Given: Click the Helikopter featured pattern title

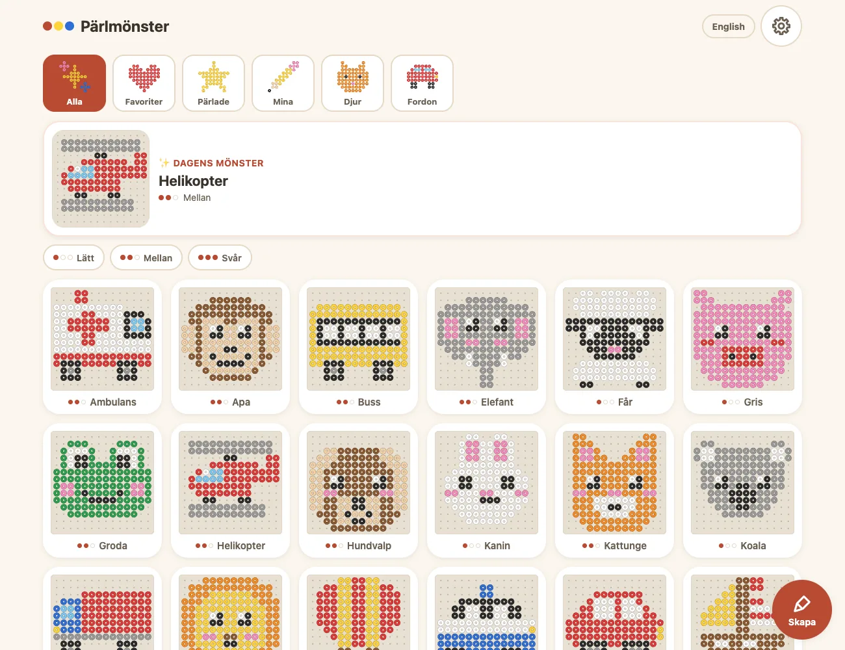Looking at the screenshot, I should click(x=193, y=181).
